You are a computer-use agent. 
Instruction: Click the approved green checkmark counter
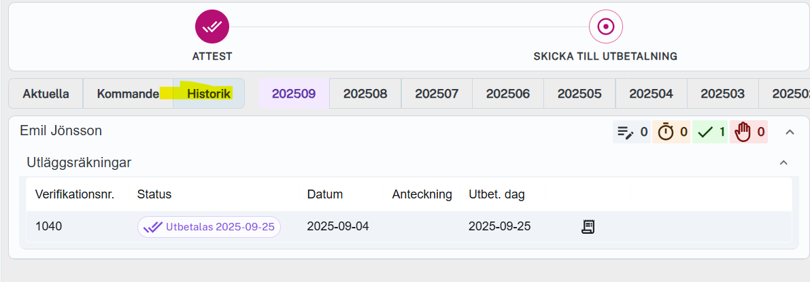[x=711, y=132]
